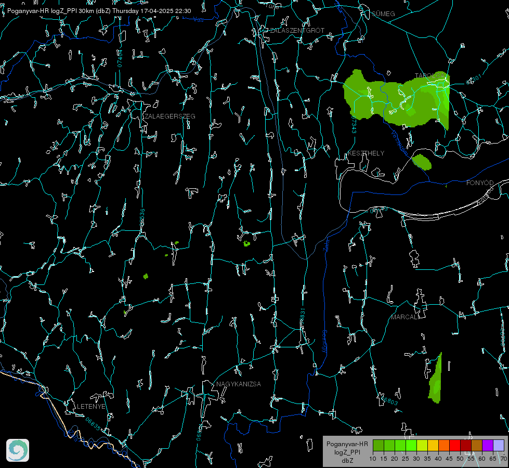Click the legend label 'Poganyvar-HR'
509x468 pixels.
pos(347,444)
